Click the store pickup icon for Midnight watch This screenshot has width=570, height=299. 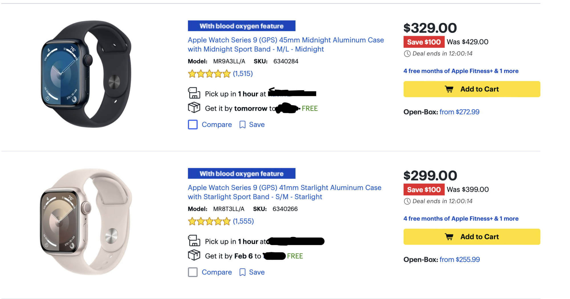pos(194,93)
